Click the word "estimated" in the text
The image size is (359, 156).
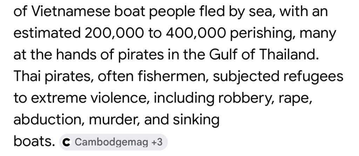click(x=46, y=34)
